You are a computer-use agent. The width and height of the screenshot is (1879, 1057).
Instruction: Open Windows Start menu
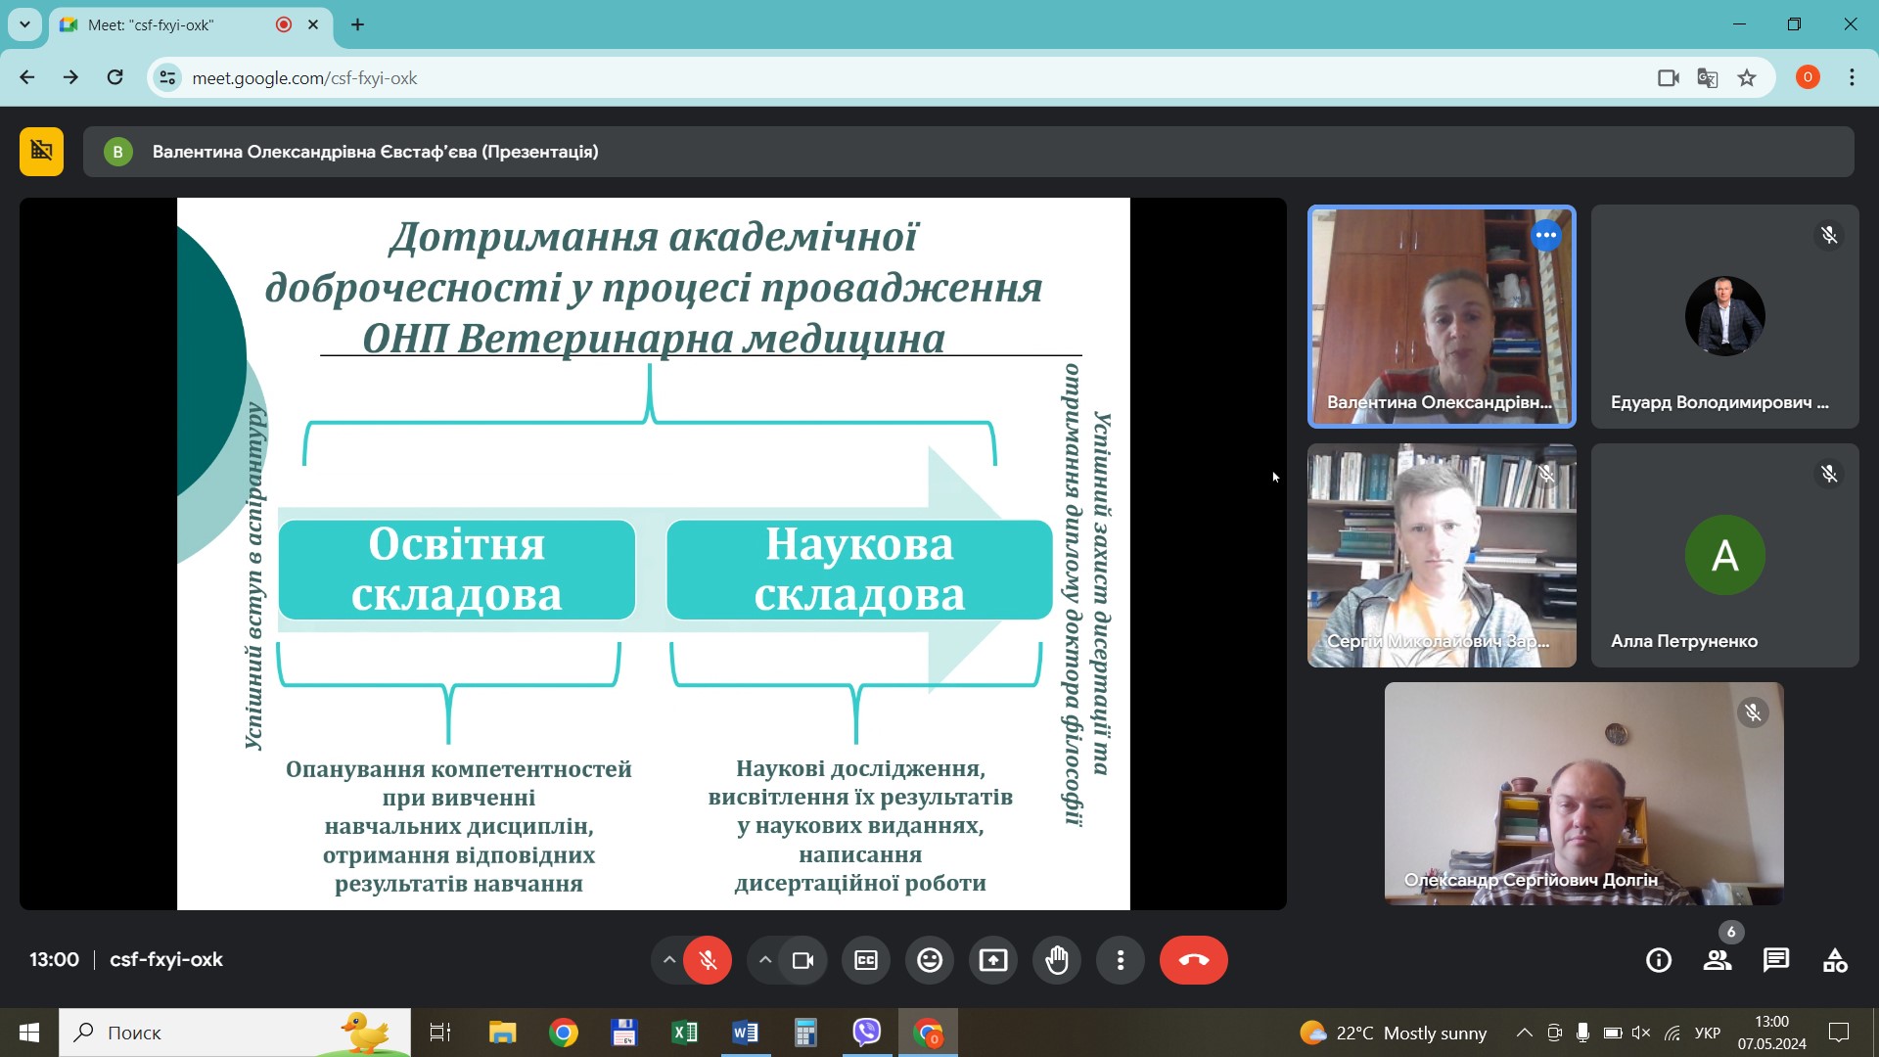pos(29,1033)
